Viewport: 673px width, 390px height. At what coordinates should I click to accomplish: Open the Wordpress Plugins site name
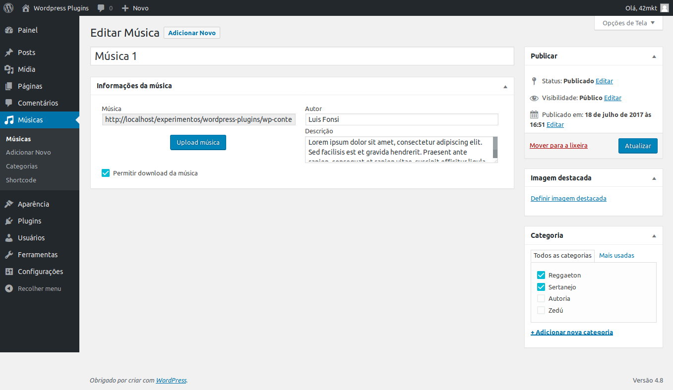coord(61,8)
